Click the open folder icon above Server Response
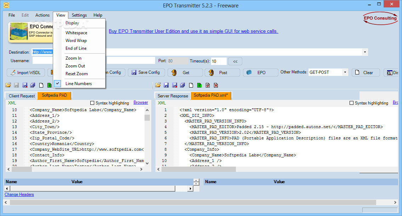 pos(158,85)
